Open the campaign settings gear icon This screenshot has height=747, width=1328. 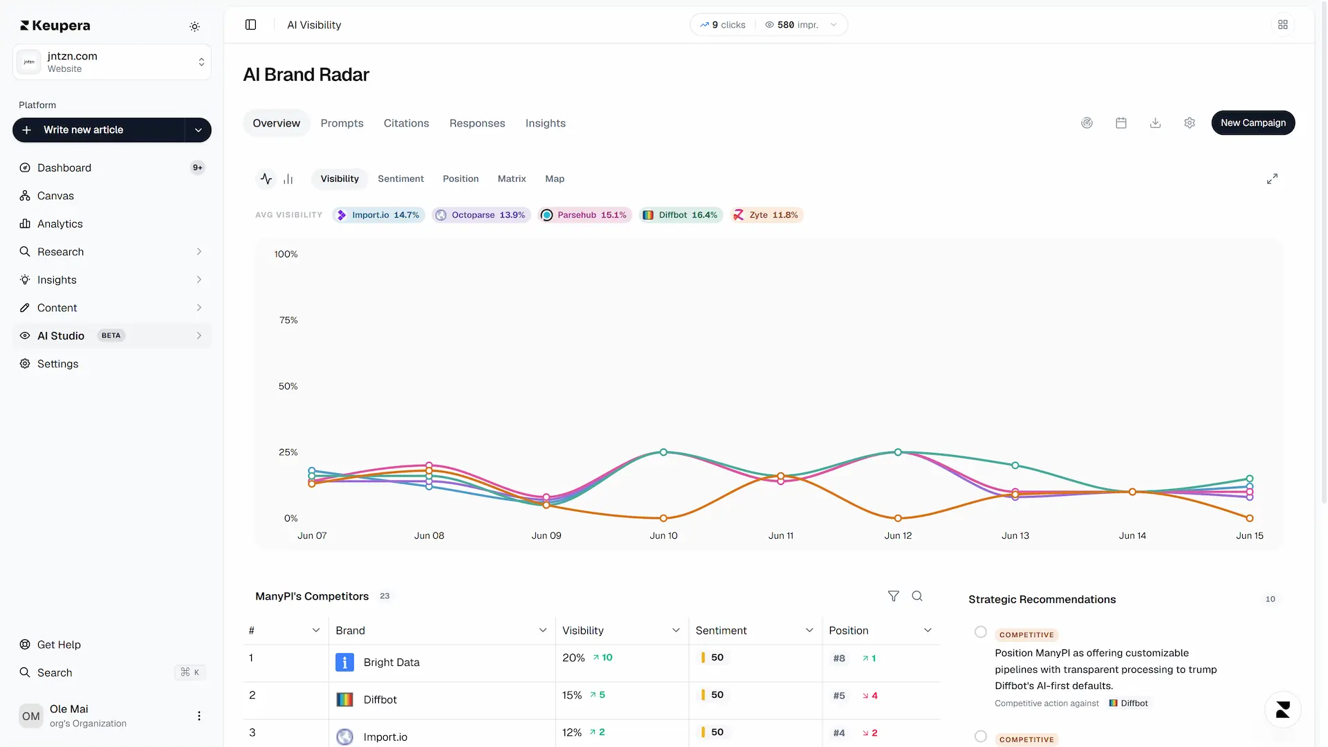(1190, 123)
